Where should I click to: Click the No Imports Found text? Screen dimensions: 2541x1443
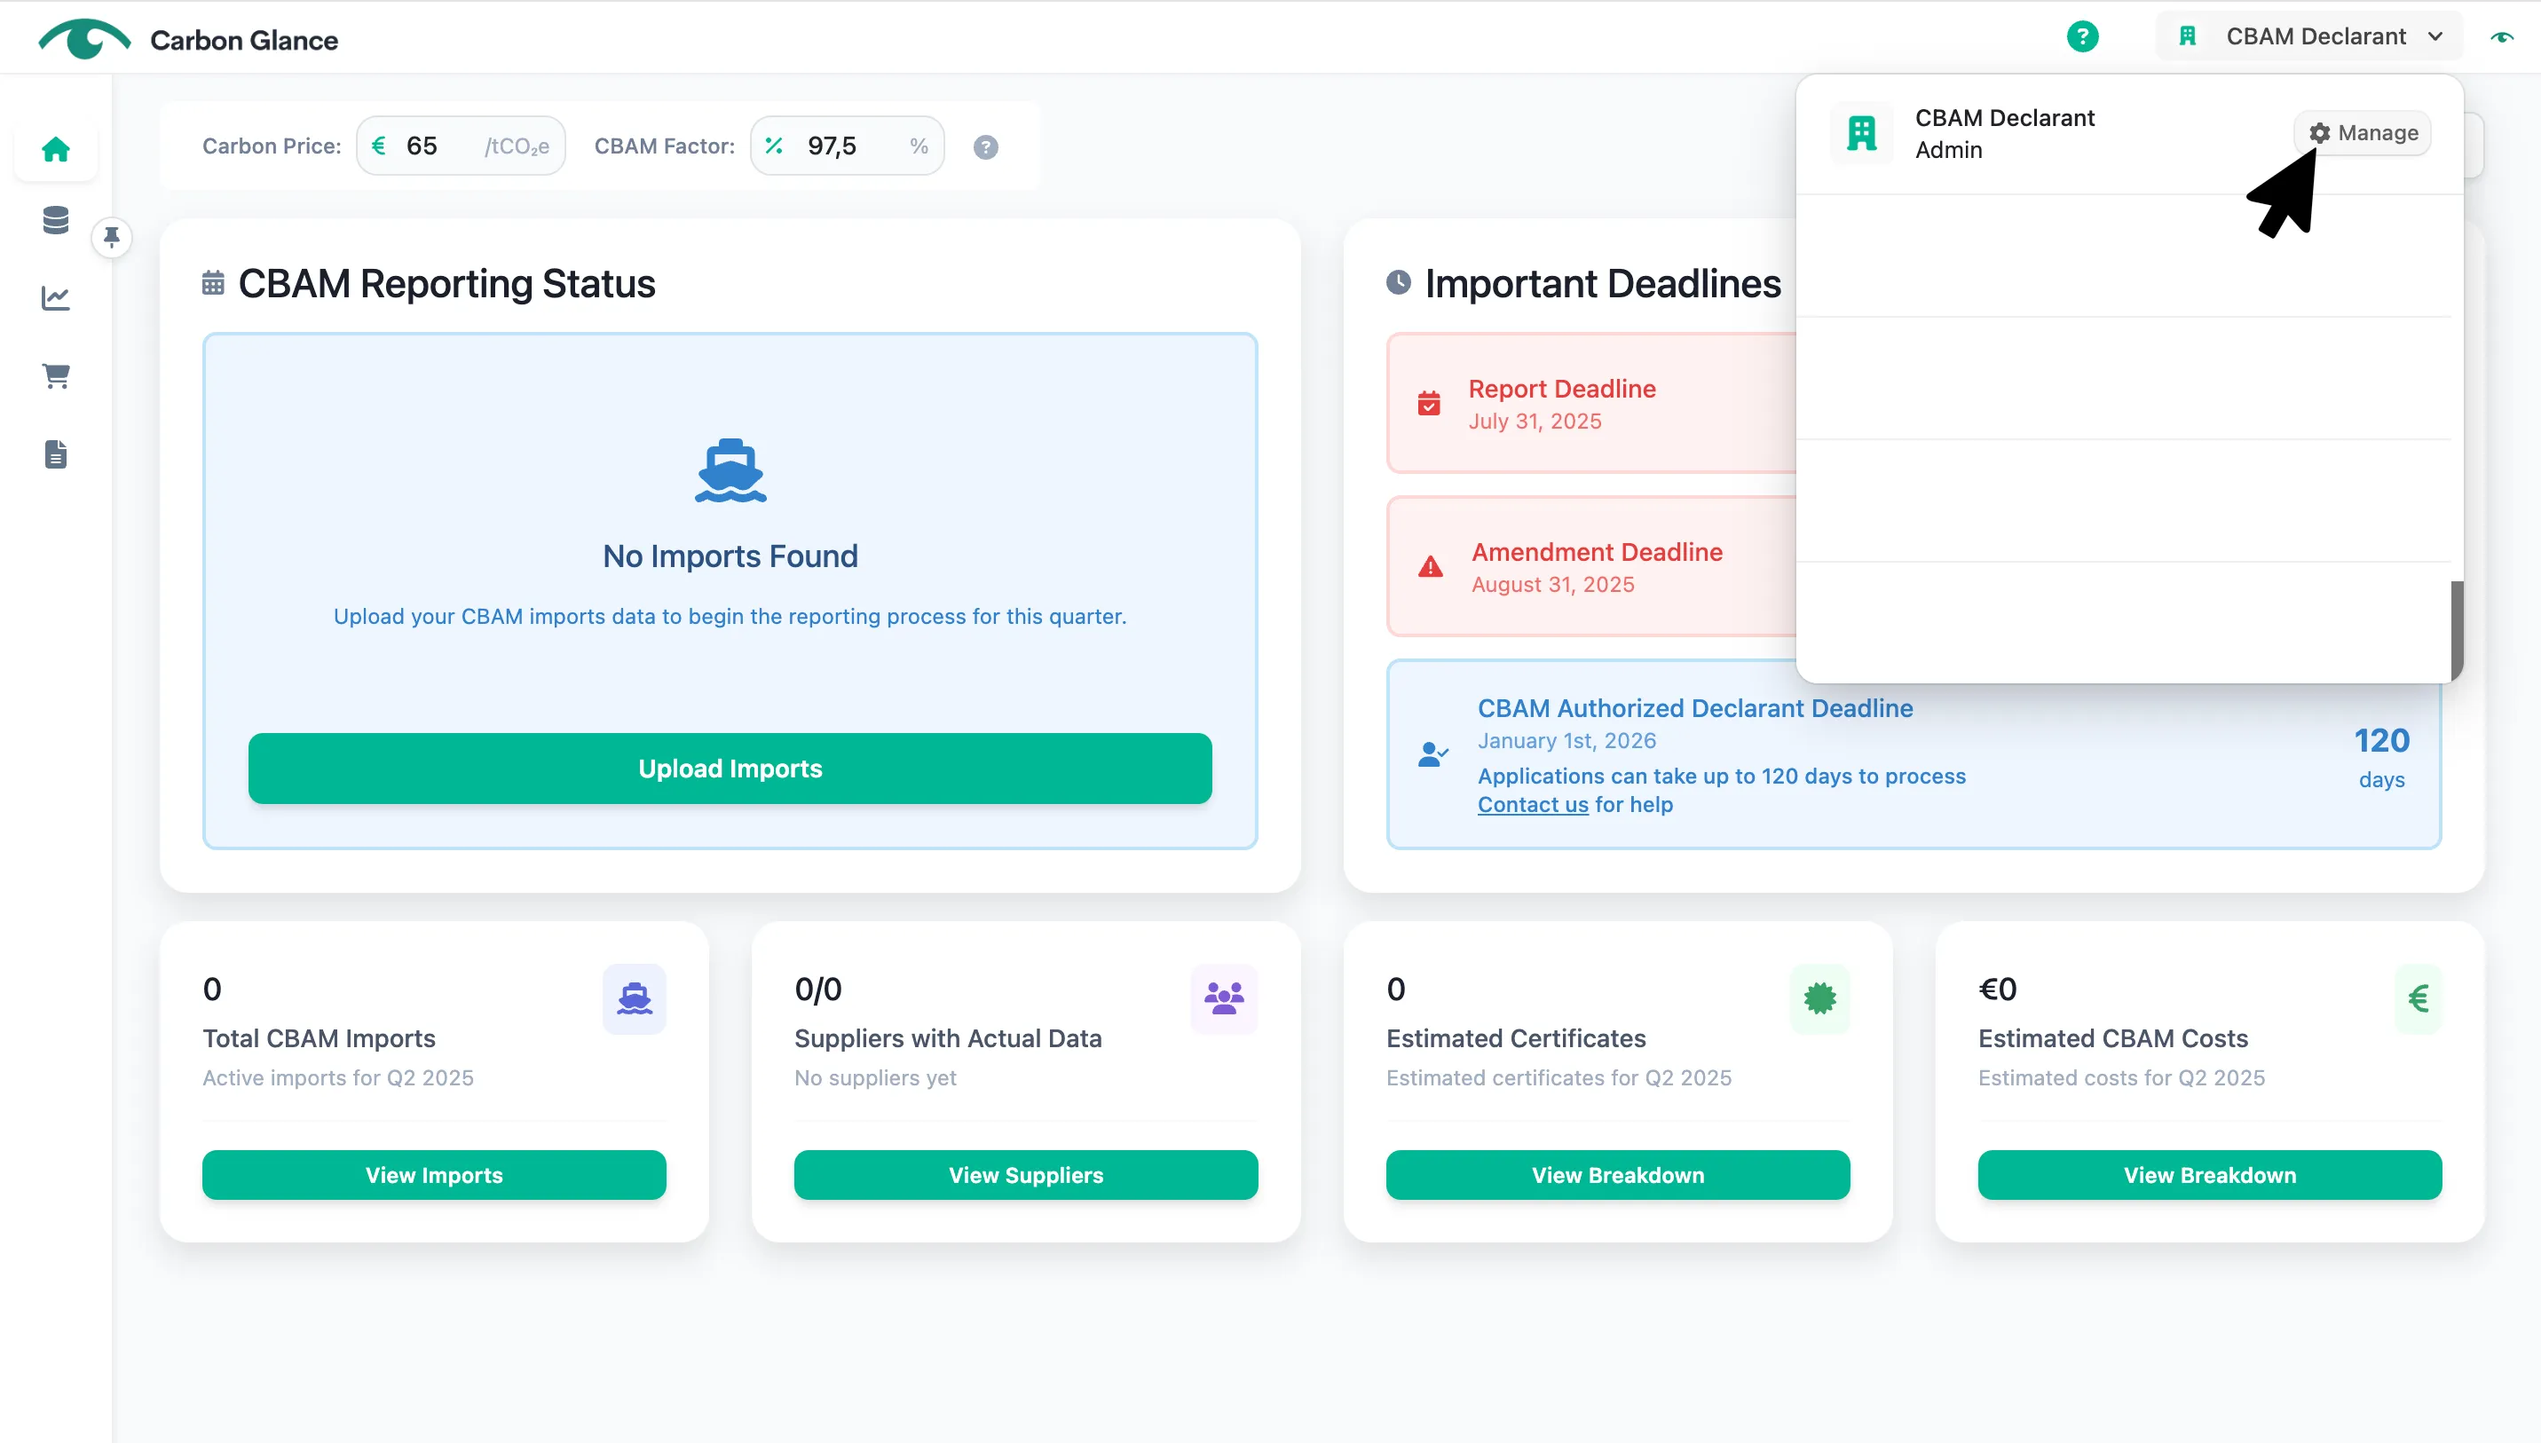pyautogui.click(x=730, y=556)
